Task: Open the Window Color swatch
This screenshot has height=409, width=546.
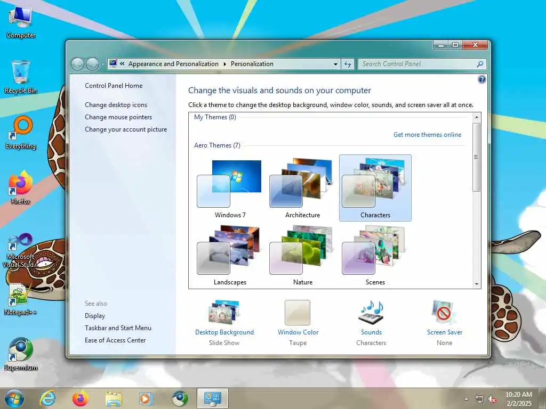Action: pyautogui.click(x=298, y=312)
